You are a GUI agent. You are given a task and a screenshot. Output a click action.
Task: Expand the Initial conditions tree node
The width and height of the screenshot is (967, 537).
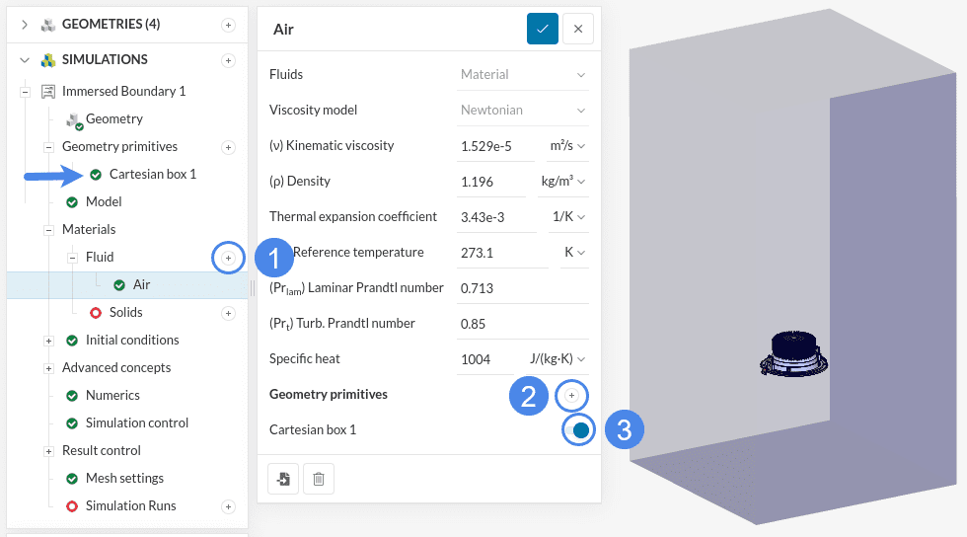click(48, 341)
